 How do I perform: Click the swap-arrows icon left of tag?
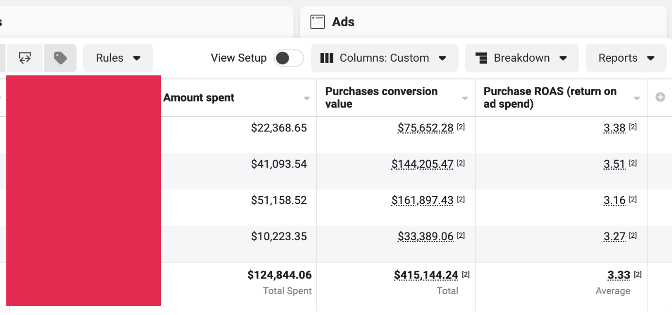(25, 58)
